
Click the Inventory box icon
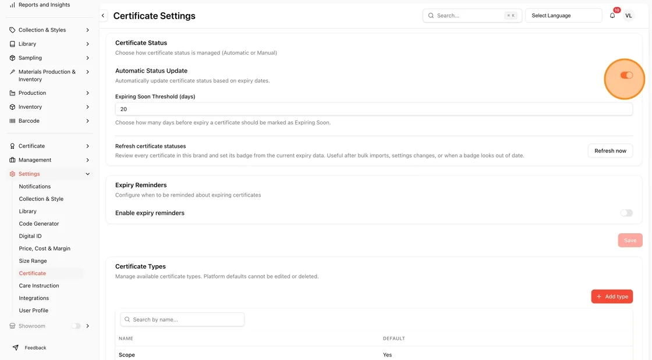click(x=12, y=106)
